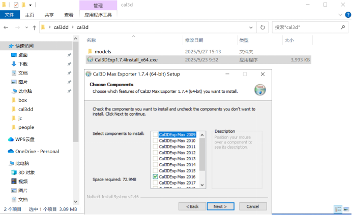This screenshot has width=352, height=215.
Task: Enable the Cal3DExp Max 2013 component
Action: 155,159
